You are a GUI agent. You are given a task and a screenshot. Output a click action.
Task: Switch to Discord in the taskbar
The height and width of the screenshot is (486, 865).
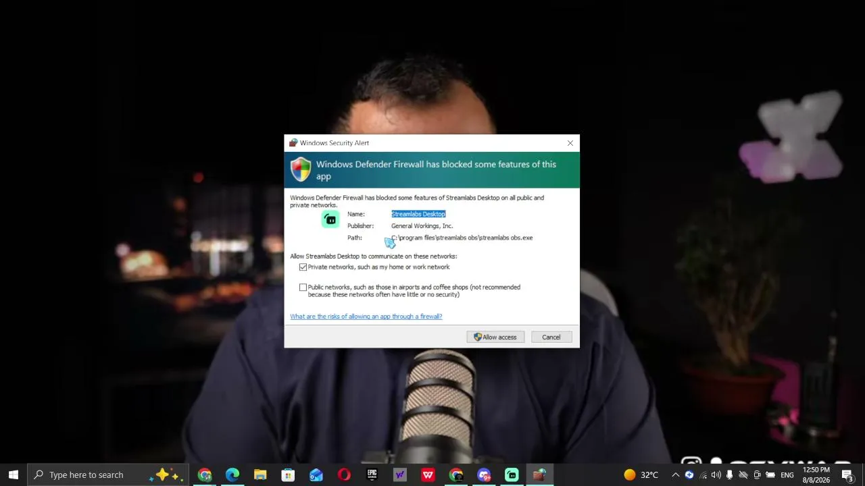(x=484, y=475)
